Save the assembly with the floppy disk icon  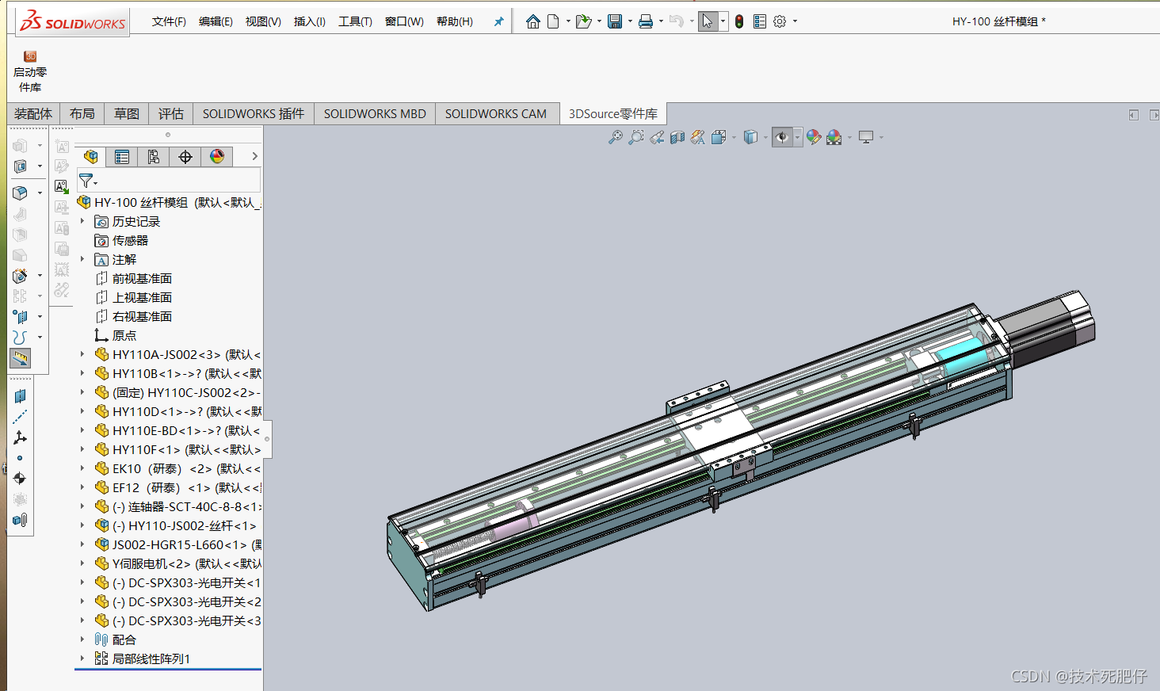tap(615, 21)
